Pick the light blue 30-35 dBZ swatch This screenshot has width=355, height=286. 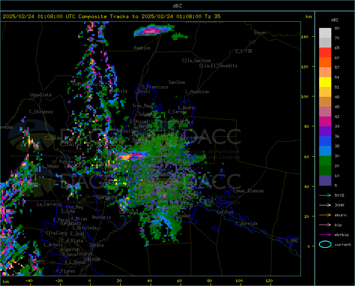(x=325, y=151)
